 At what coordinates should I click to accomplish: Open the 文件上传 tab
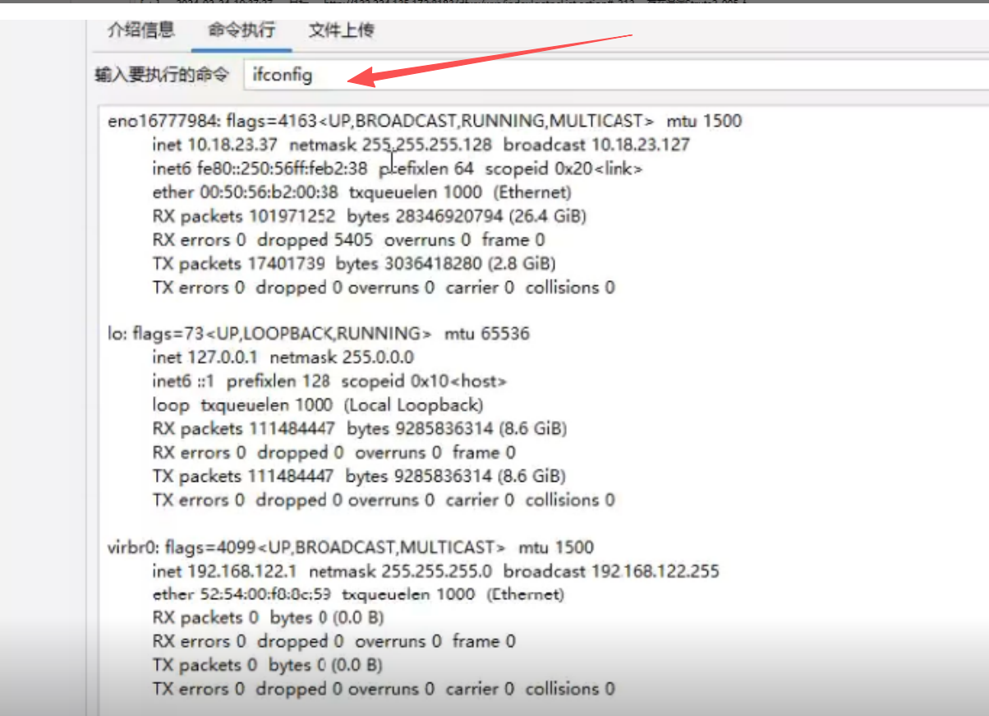pos(341,30)
